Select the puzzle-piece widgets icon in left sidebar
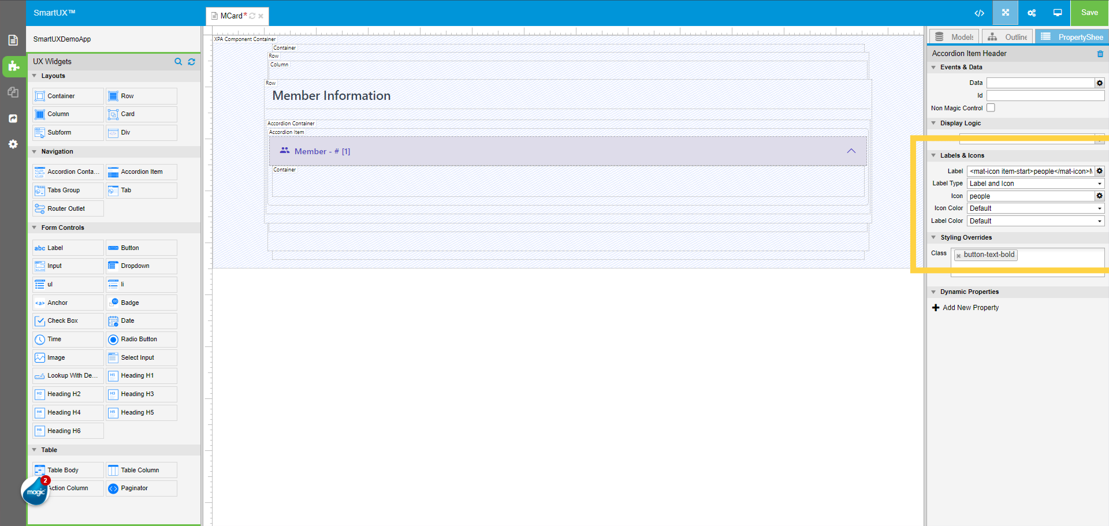 (13, 66)
